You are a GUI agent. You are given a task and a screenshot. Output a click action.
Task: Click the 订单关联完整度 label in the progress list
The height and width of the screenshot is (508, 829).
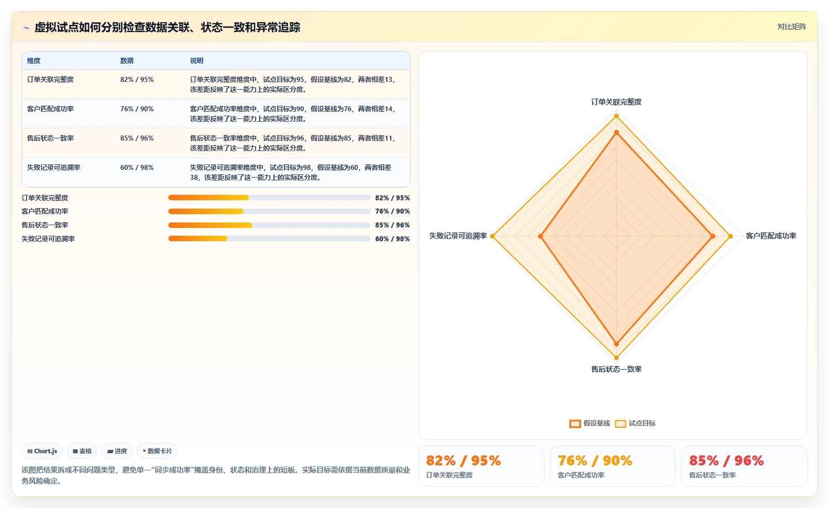point(45,198)
